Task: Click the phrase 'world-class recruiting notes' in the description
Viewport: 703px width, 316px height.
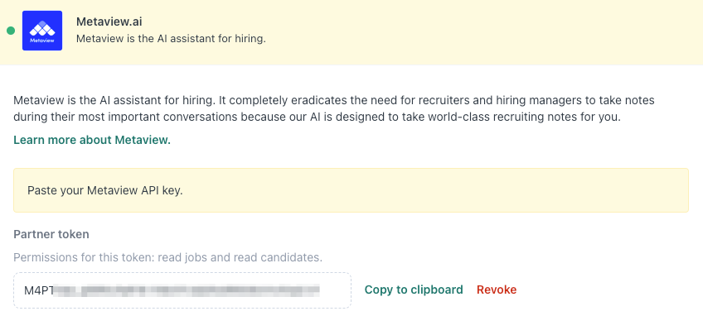Action: (x=492, y=117)
